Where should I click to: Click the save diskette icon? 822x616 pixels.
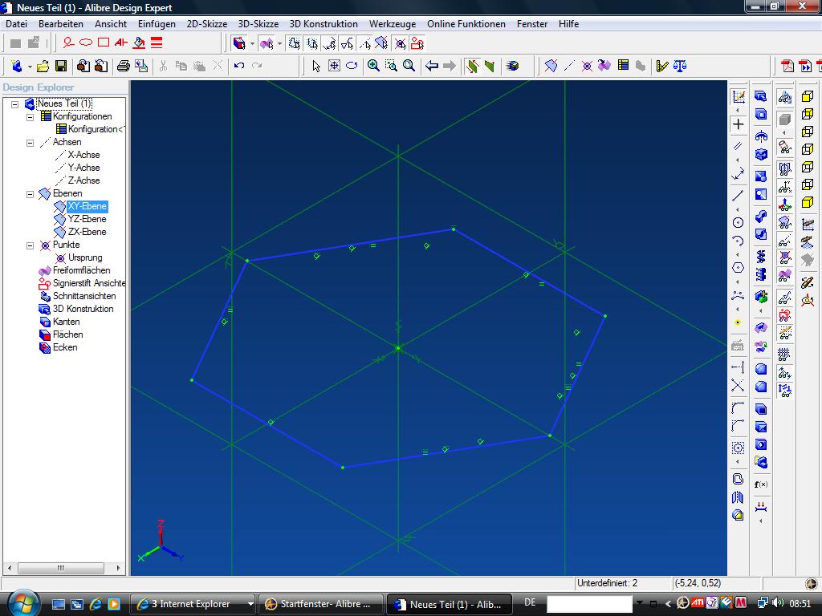click(61, 66)
